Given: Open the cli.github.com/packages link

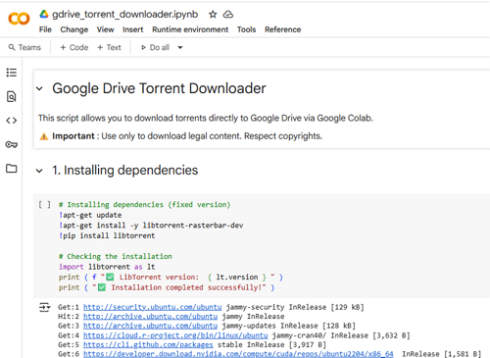Looking at the screenshot, I should (148, 344).
